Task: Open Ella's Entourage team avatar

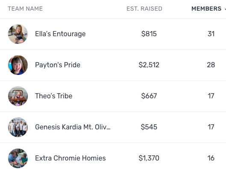Action: tap(18, 34)
